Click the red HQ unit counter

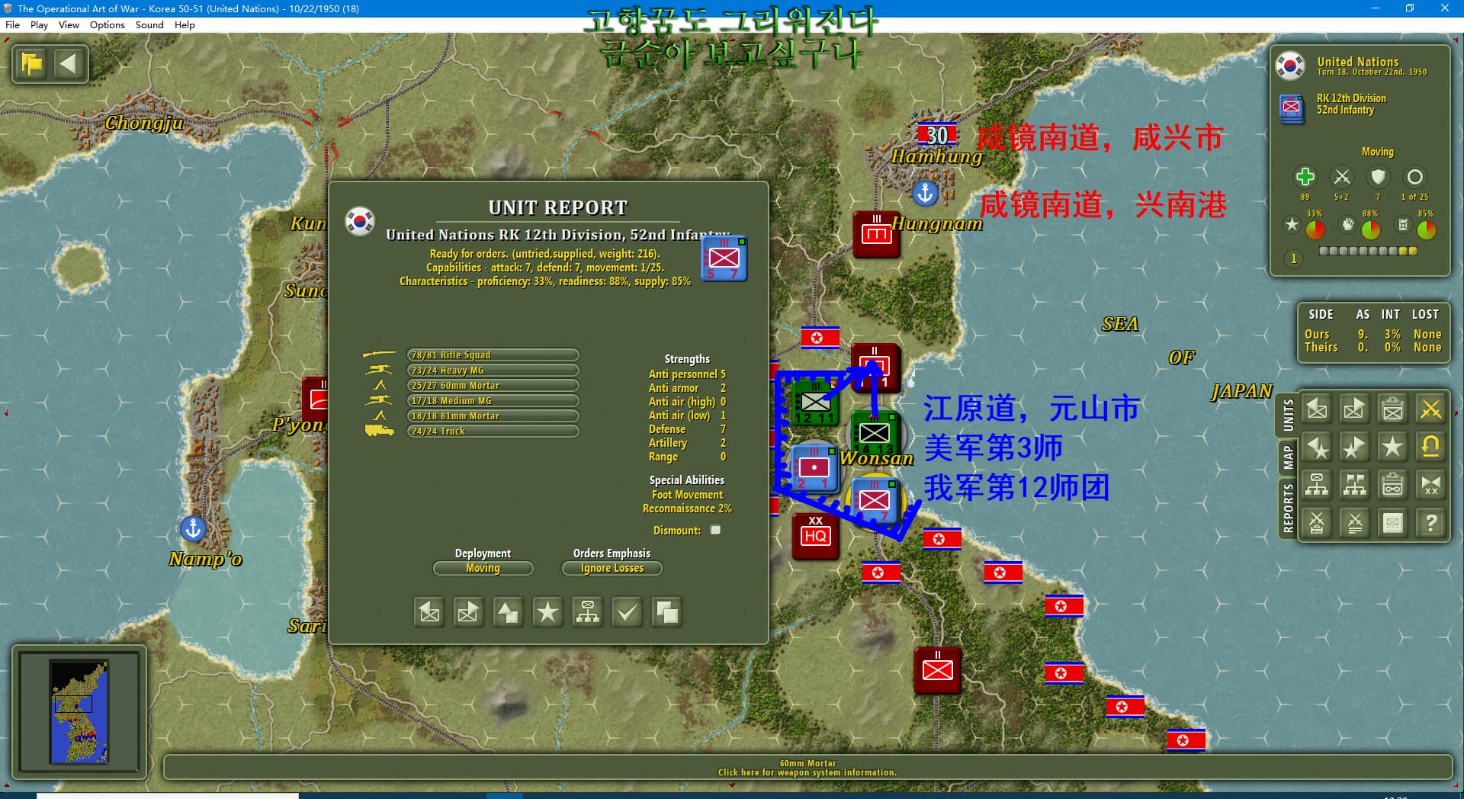pyautogui.click(x=815, y=536)
